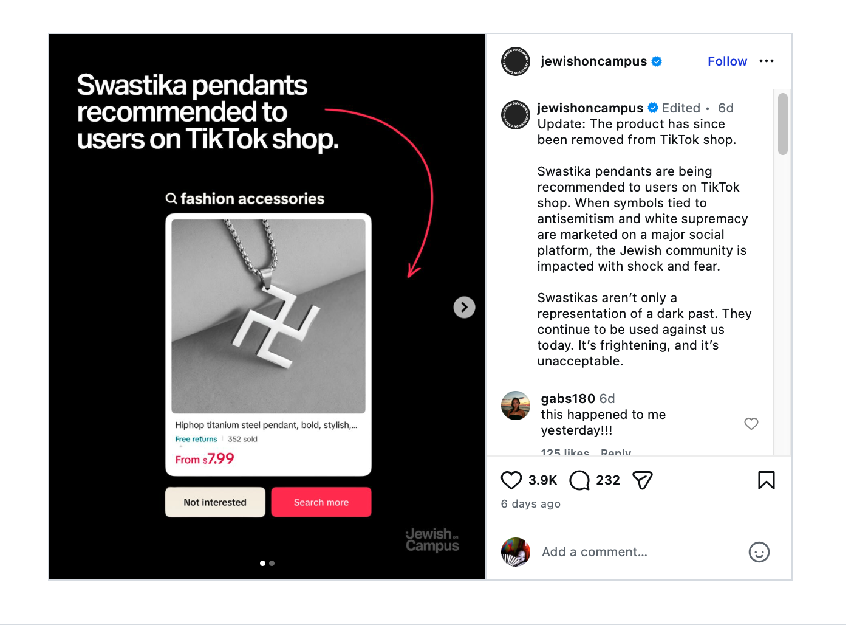Click the comments panel scrollbar
Viewport: 854px width, 625px height.
pyautogui.click(x=783, y=124)
